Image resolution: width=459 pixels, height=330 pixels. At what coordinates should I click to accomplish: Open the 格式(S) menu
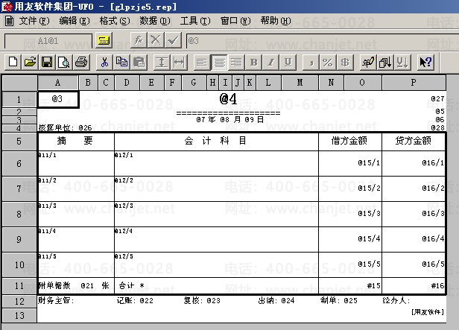point(114,21)
